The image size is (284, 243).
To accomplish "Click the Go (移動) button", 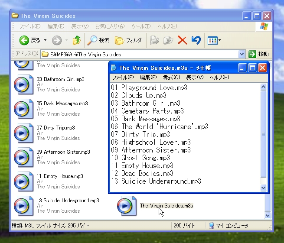I will click(258, 54).
